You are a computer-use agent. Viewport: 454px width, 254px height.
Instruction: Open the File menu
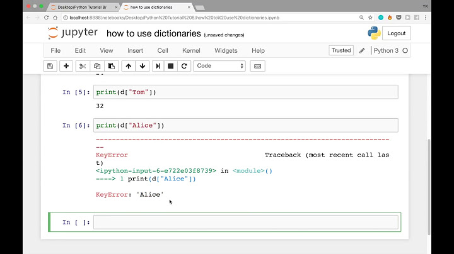click(55, 50)
